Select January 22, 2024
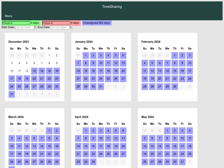Image resolution: width=224 pixels, height=168 pixels. [x=86, y=79]
